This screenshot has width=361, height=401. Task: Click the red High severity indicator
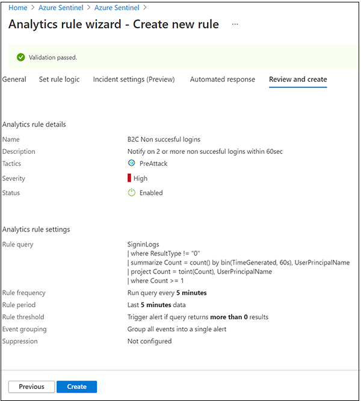pyautogui.click(x=129, y=178)
